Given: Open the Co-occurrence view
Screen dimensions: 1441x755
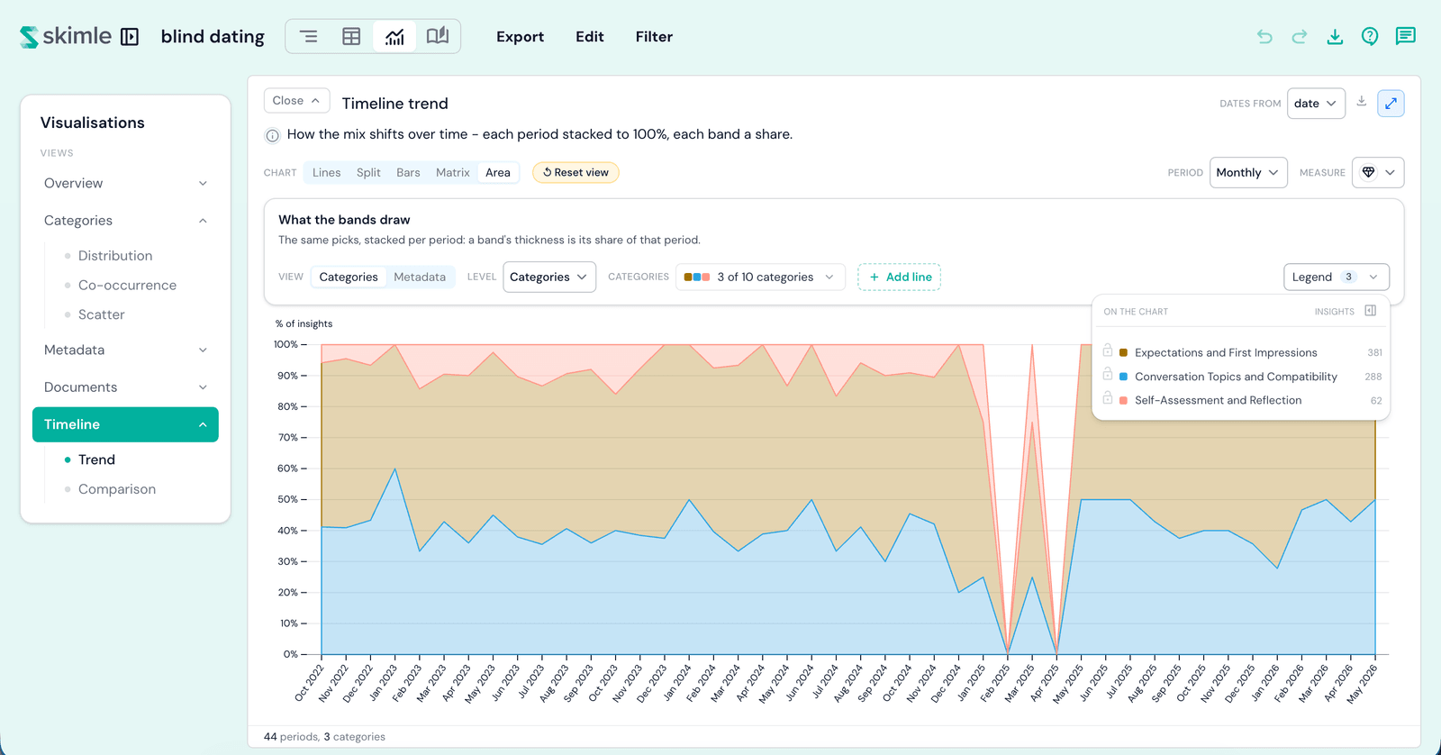Looking at the screenshot, I should [127, 285].
